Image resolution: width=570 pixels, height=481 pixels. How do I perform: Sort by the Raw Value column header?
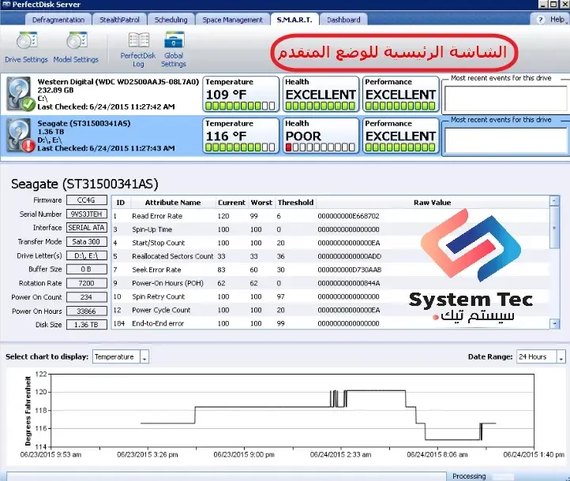(432, 203)
